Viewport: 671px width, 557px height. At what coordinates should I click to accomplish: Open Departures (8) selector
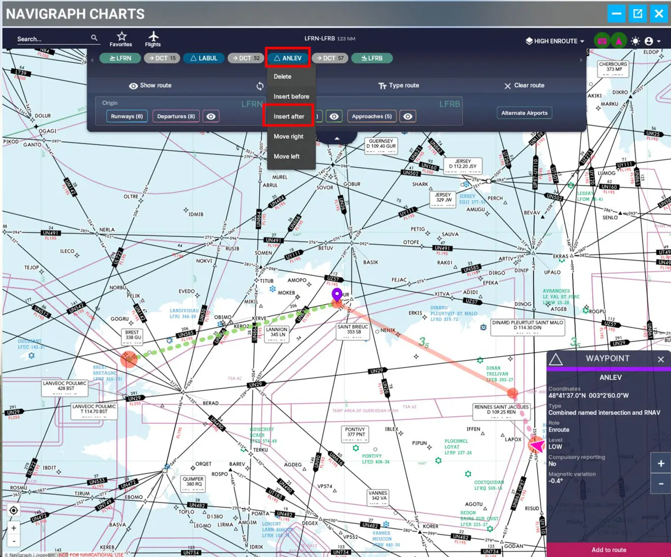[x=176, y=116]
